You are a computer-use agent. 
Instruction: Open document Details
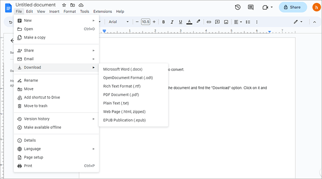tap(56, 140)
